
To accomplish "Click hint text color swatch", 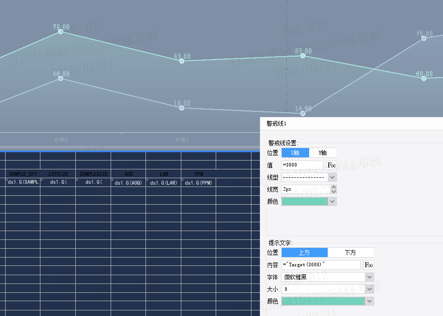I will click(323, 301).
